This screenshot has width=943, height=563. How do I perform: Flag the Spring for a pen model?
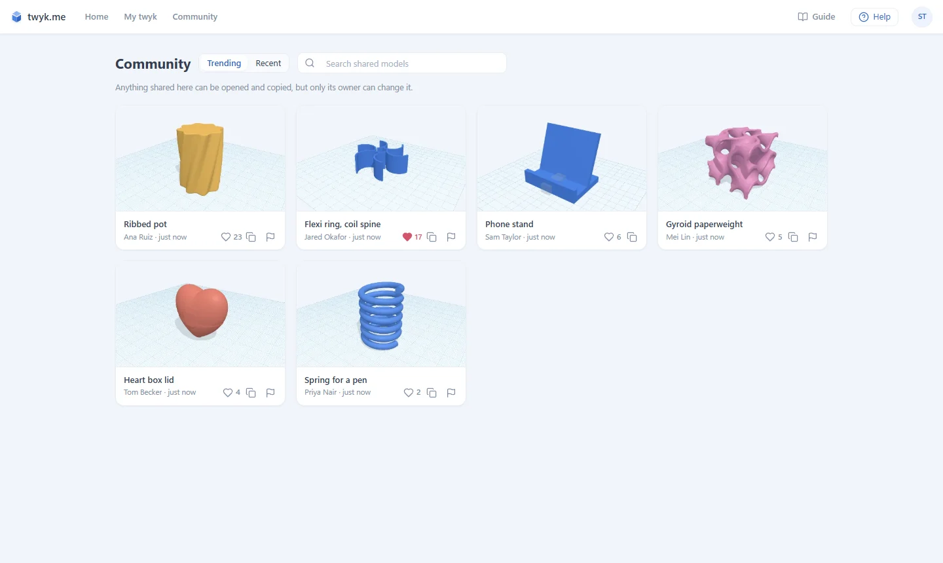[451, 393]
